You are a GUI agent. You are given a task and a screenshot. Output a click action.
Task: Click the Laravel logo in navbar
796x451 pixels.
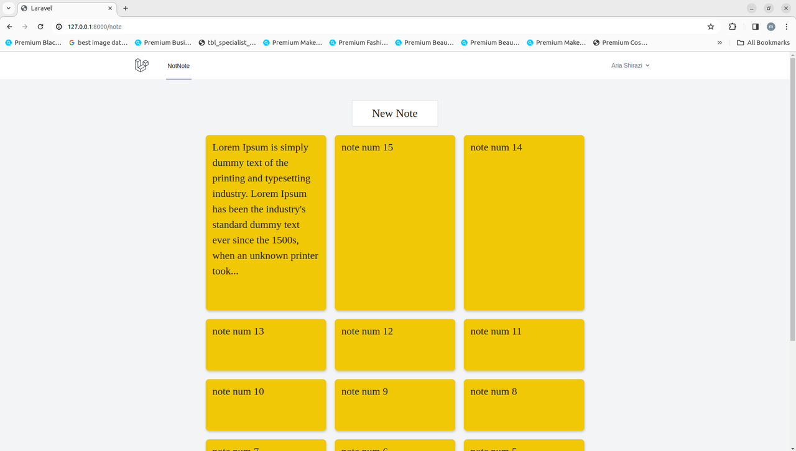pos(142,65)
